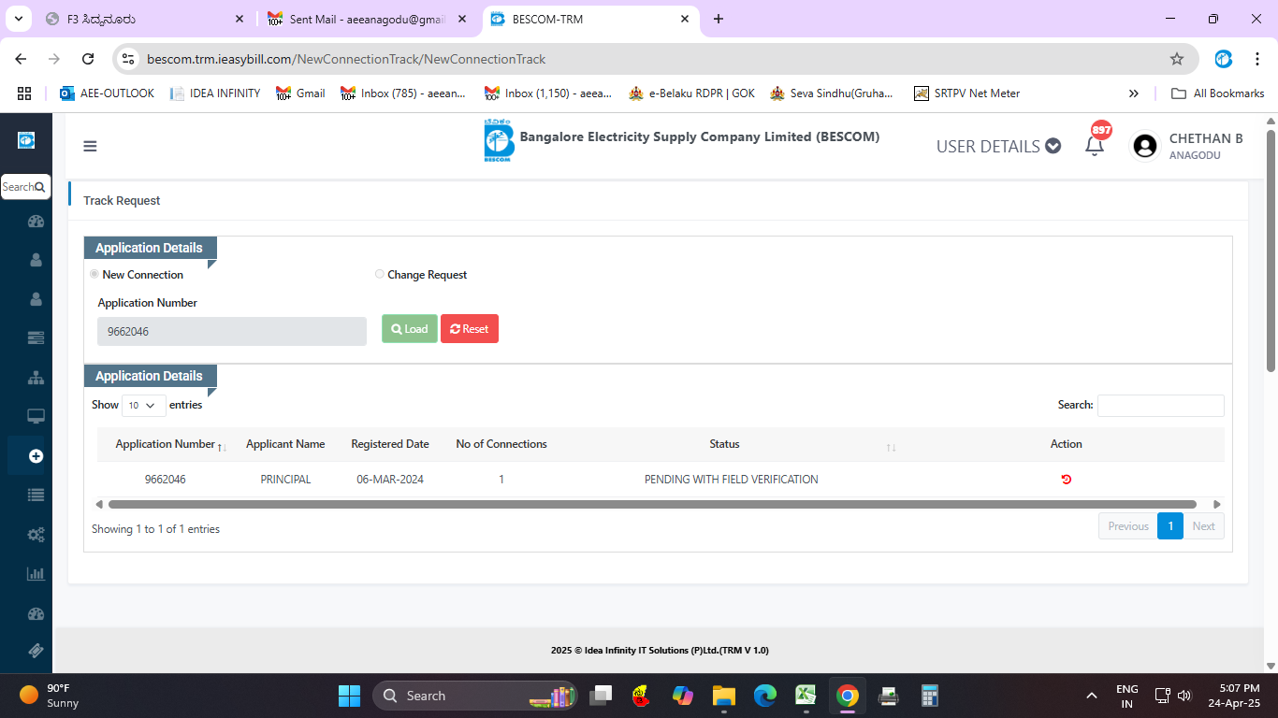Focus the Application Number input field
Screen dimensions: 1278x718
(x=232, y=332)
